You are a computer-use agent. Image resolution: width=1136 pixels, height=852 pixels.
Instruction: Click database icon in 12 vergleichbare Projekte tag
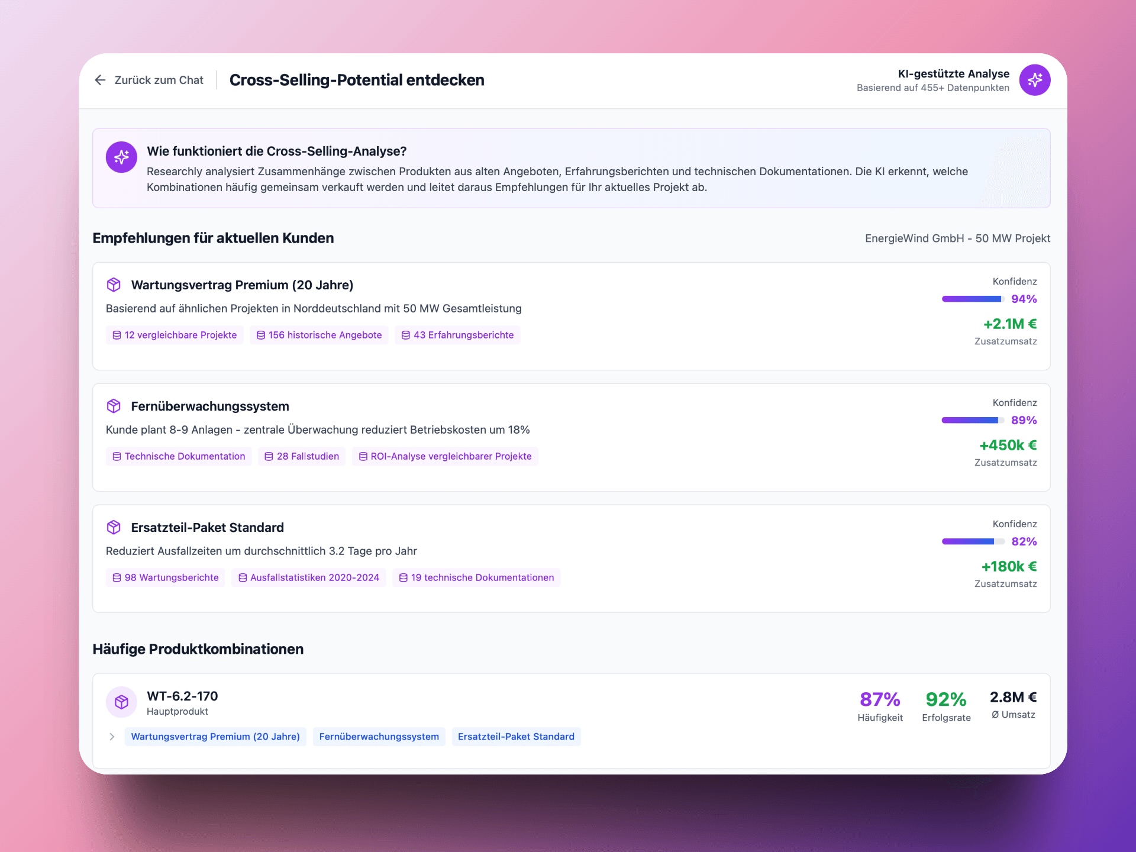tap(117, 335)
